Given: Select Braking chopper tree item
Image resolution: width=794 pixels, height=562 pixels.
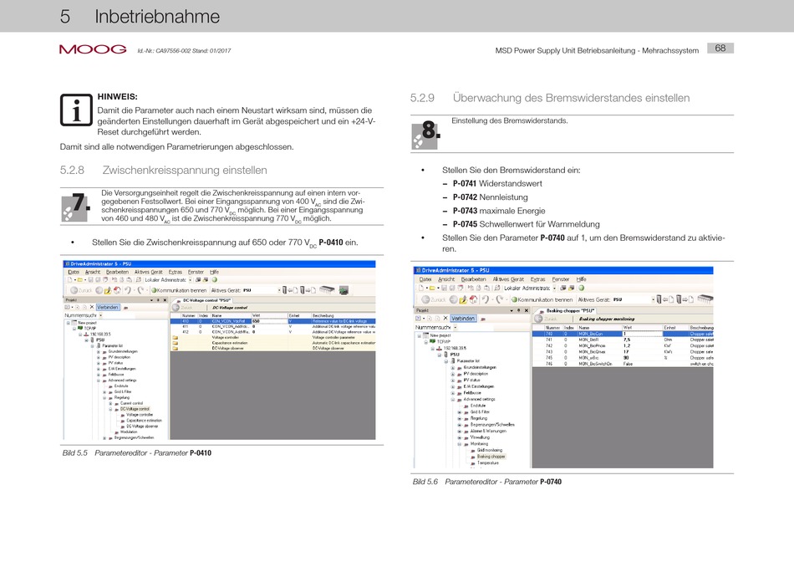Looking at the screenshot, I should (491, 456).
